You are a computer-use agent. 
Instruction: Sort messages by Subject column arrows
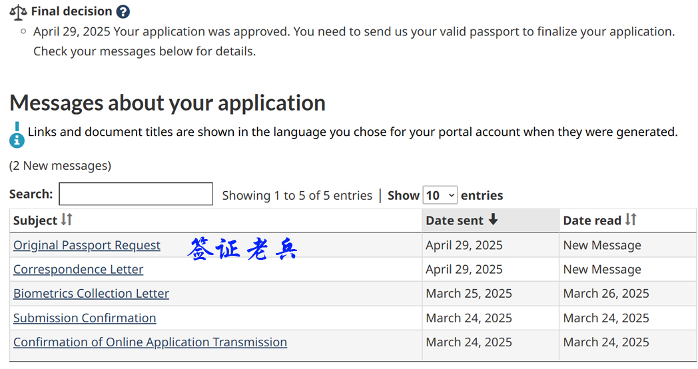[x=67, y=219]
